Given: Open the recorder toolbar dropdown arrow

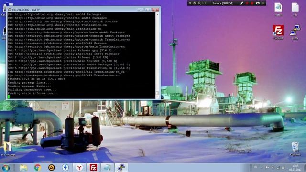Looking at the screenshot, I should (190, 3).
